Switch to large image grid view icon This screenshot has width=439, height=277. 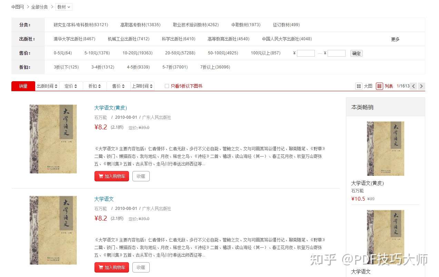tap(359, 86)
